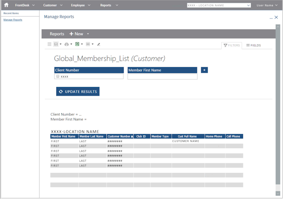The image size is (283, 199).
Task: Click the list lines toolbar icon
Action: pyautogui.click(x=49, y=44)
